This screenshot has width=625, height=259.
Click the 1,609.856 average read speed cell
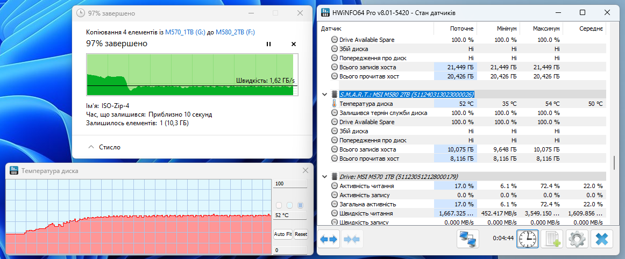[x=584, y=213]
